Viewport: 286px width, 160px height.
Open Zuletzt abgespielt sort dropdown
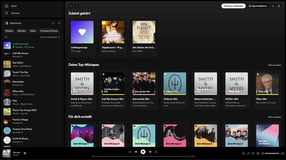[x=50, y=37]
